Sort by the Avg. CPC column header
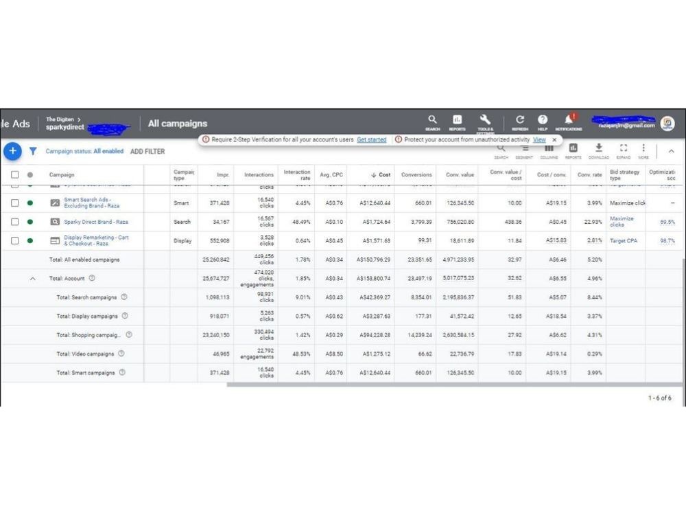 pyautogui.click(x=331, y=174)
